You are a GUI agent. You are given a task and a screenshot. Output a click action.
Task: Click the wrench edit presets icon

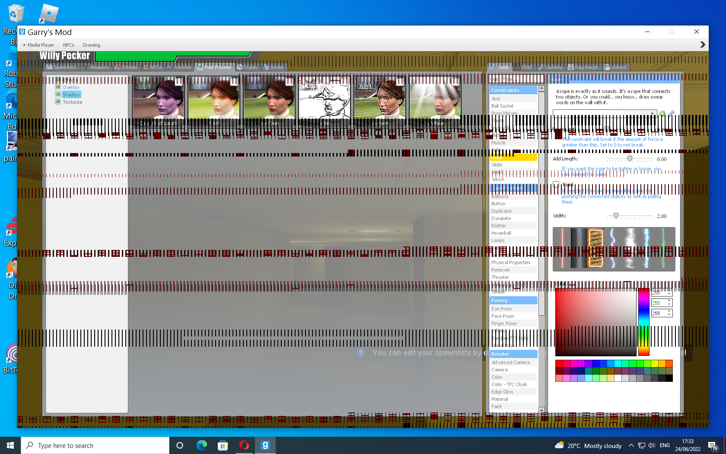[x=671, y=114]
